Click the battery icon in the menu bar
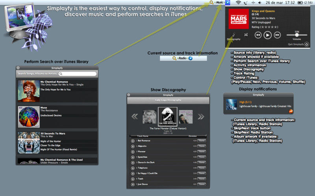The image size is (315, 196). click(x=300, y=3)
